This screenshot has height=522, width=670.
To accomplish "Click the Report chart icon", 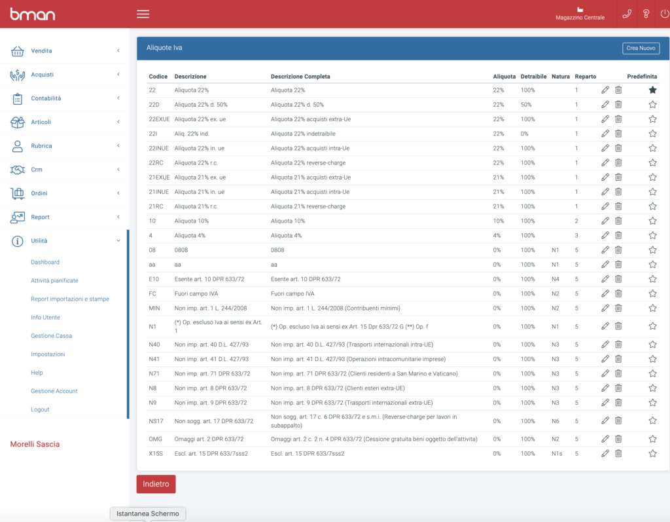I will tap(18, 217).
